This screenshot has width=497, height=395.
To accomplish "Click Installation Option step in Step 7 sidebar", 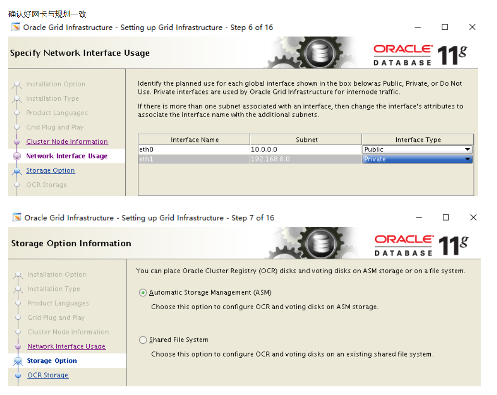I will point(57,274).
